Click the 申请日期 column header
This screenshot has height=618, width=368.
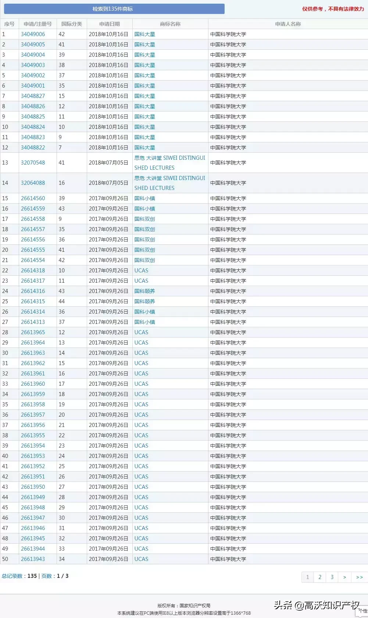click(110, 24)
